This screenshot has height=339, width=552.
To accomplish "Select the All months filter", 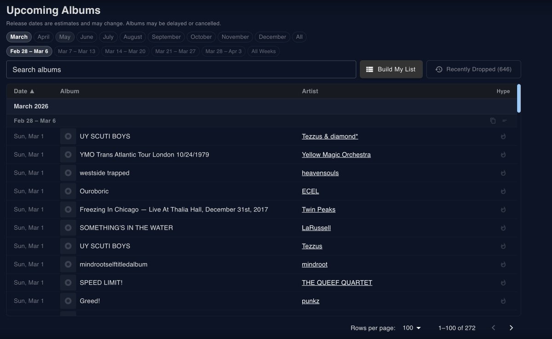I will tap(299, 37).
